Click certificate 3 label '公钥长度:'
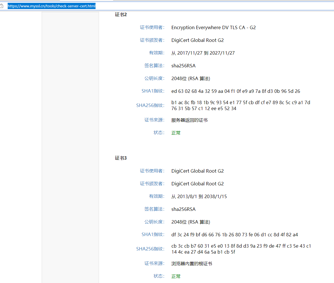This screenshot has height=283, width=334. (155, 222)
